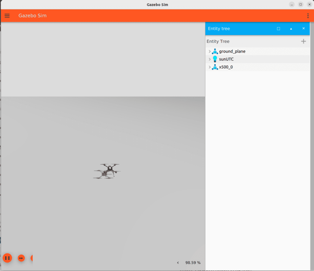Viewport: 314px width, 271px height.
Task: Close the Entity tree panel
Action: pos(304,29)
